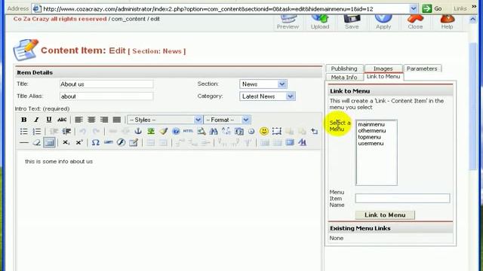Toggle underline formatting
Viewport: 483px width, 271px height.
click(x=48, y=120)
